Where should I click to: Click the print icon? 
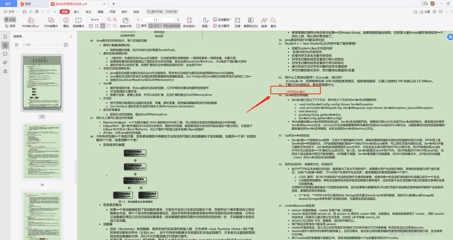point(37,12)
